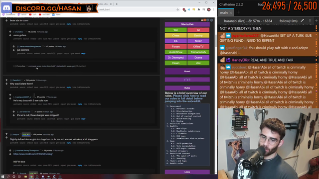The image size is (319, 179).
Task: Filter by the 'xQc' flair
Action: 198,63
